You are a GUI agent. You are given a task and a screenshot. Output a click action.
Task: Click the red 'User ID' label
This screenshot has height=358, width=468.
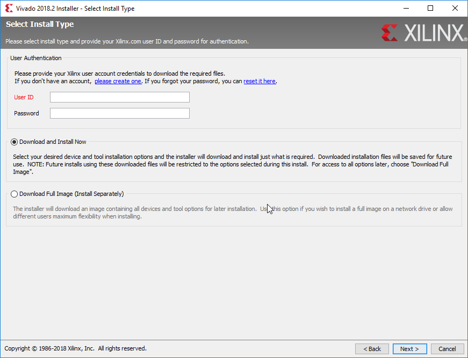24,97
